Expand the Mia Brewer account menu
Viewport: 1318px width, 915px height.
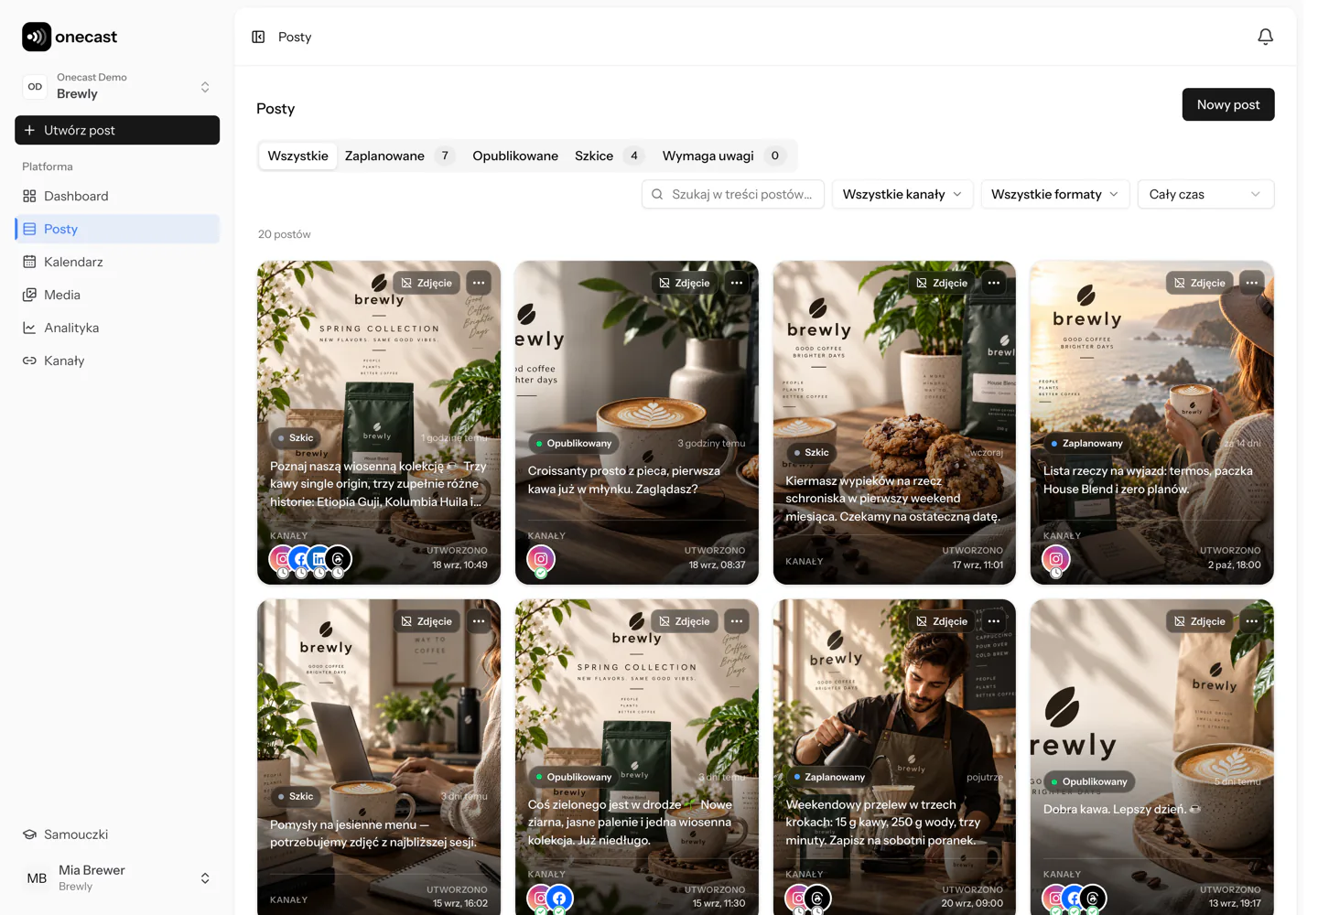117,878
